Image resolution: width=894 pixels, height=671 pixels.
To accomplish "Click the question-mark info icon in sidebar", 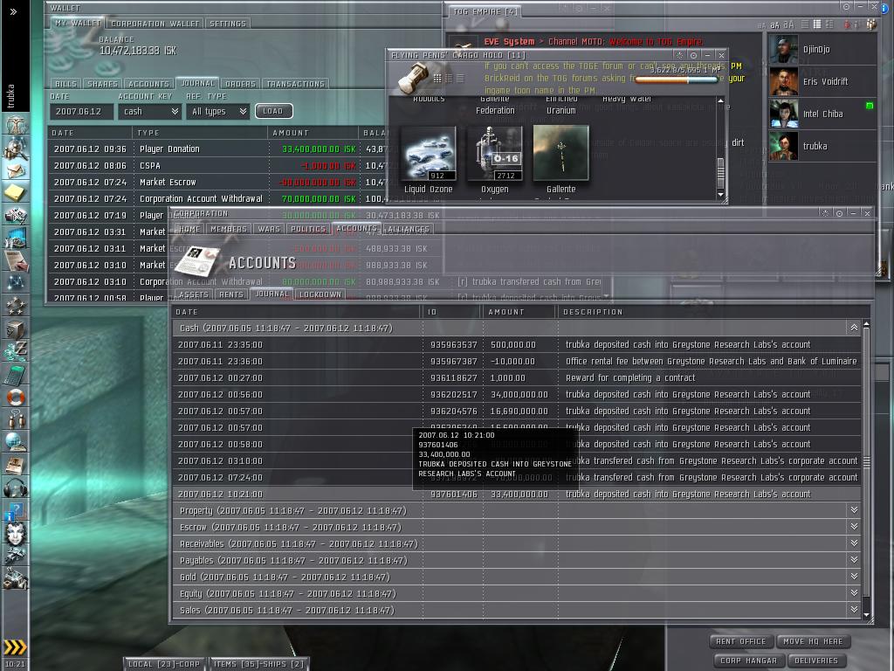I will point(16,510).
